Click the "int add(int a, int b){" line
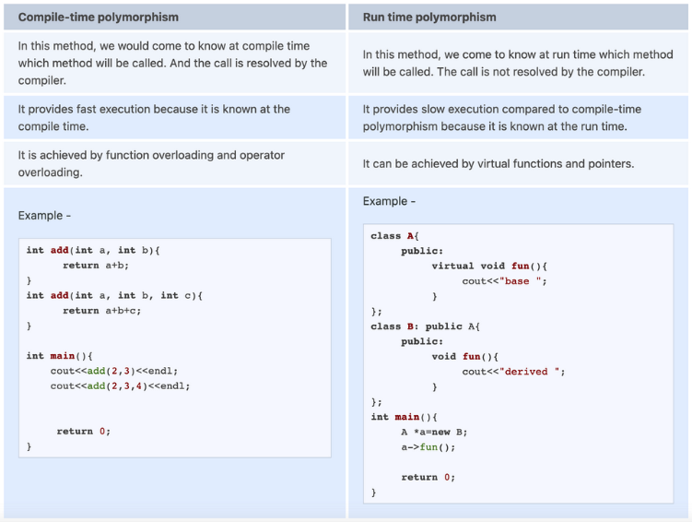The width and height of the screenshot is (692, 522). (94, 250)
